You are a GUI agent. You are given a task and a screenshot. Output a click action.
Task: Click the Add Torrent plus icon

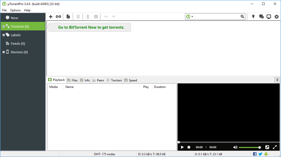click(x=51, y=17)
